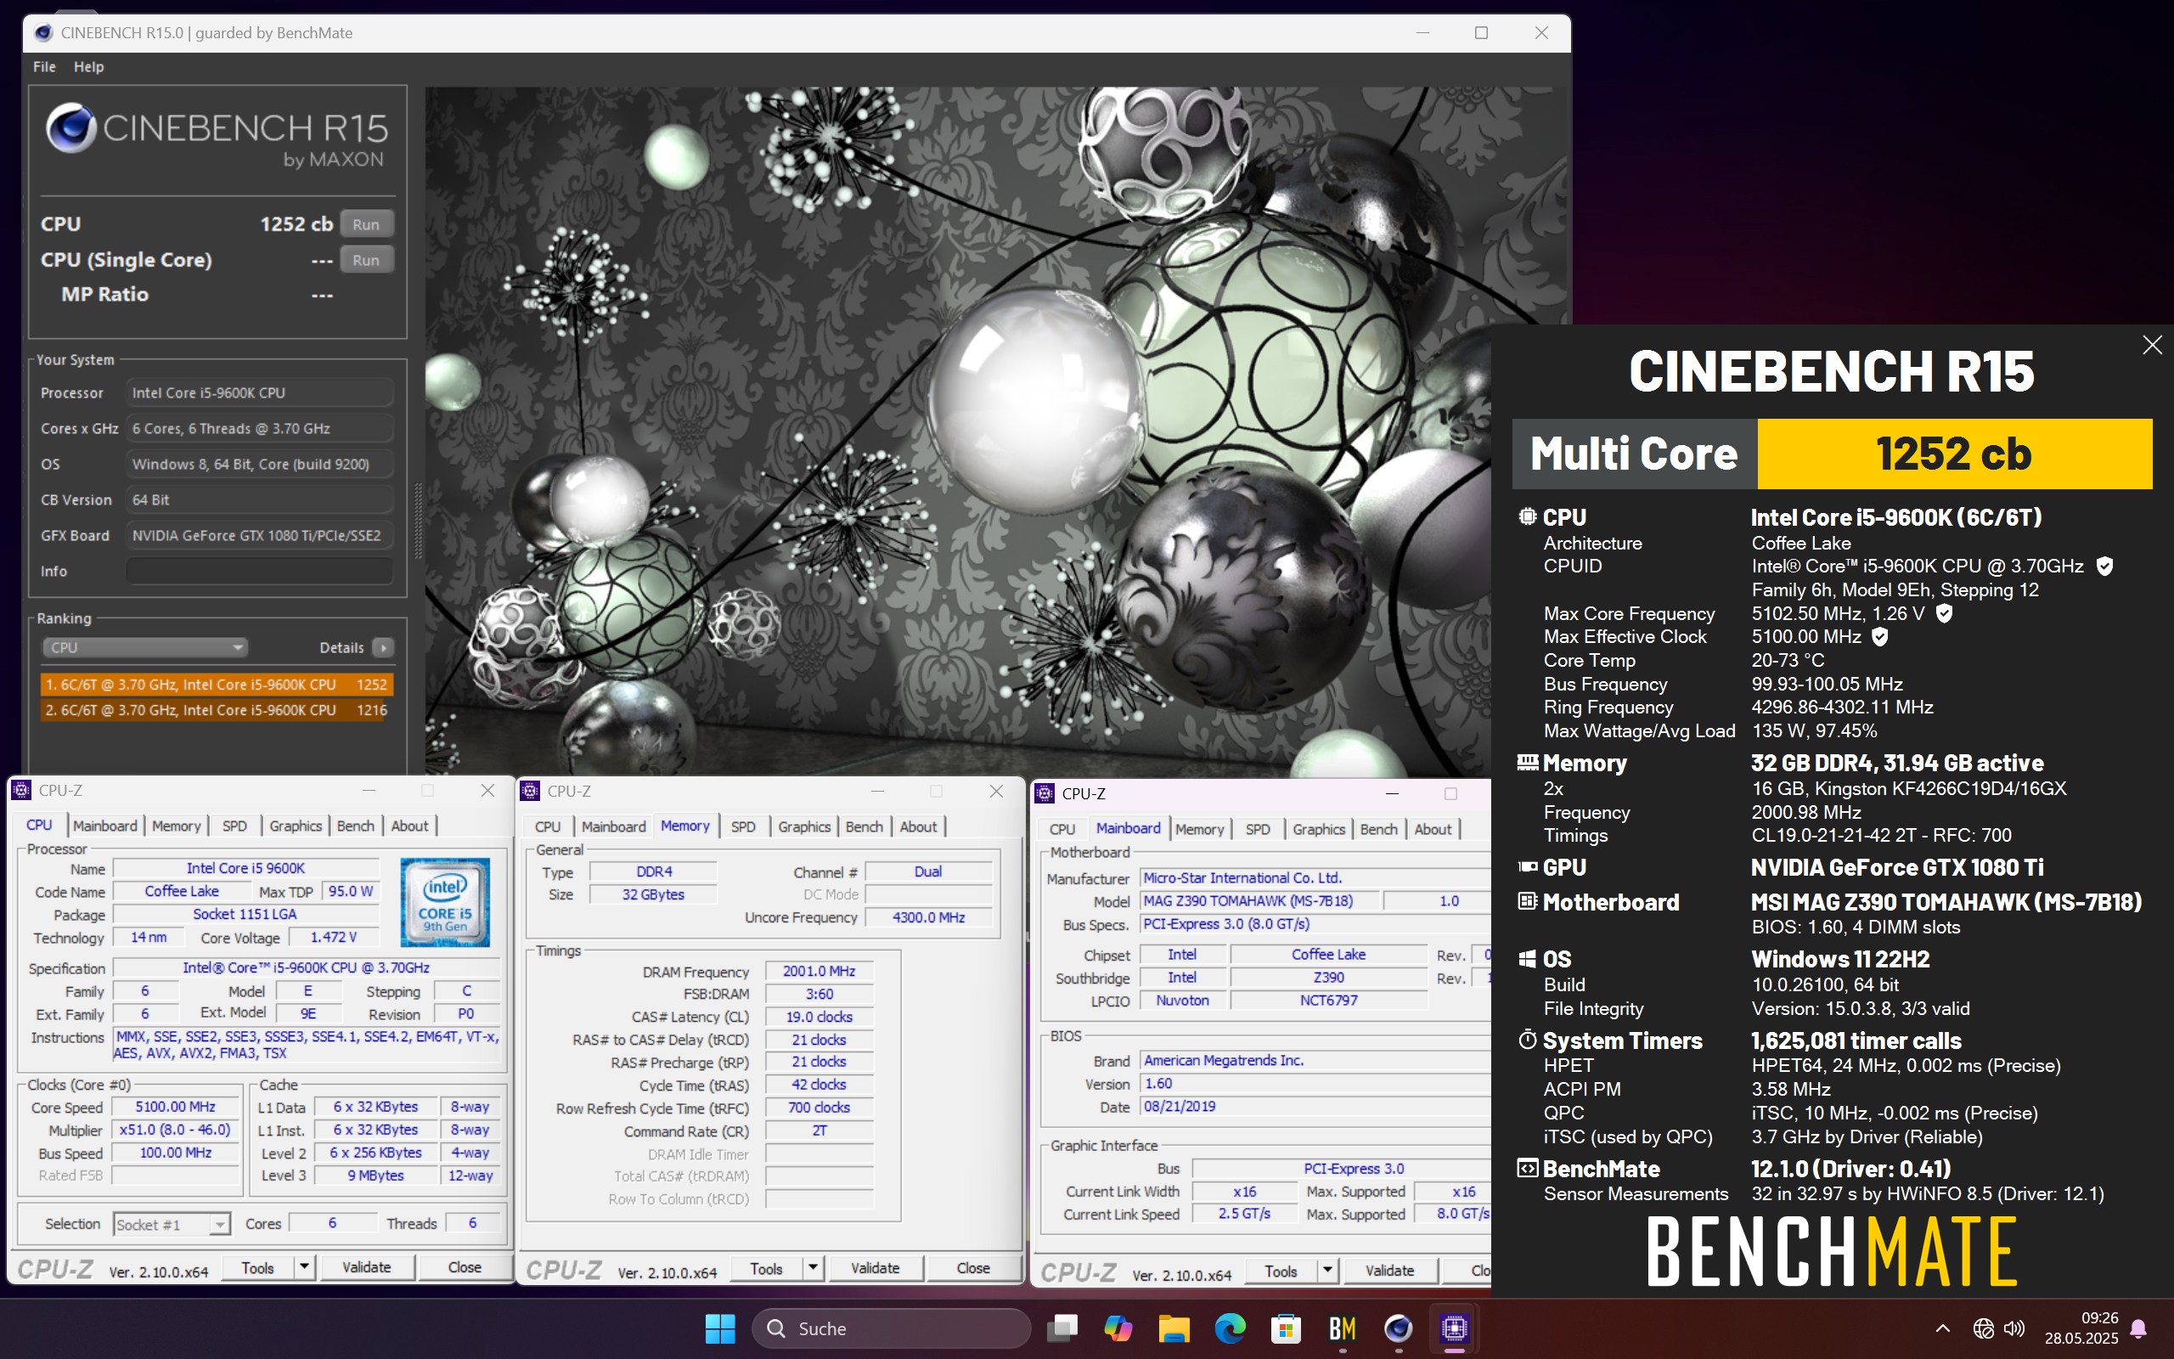Select the ranking entry scoring 1216
Screen dimensions: 2174x1359
point(217,710)
